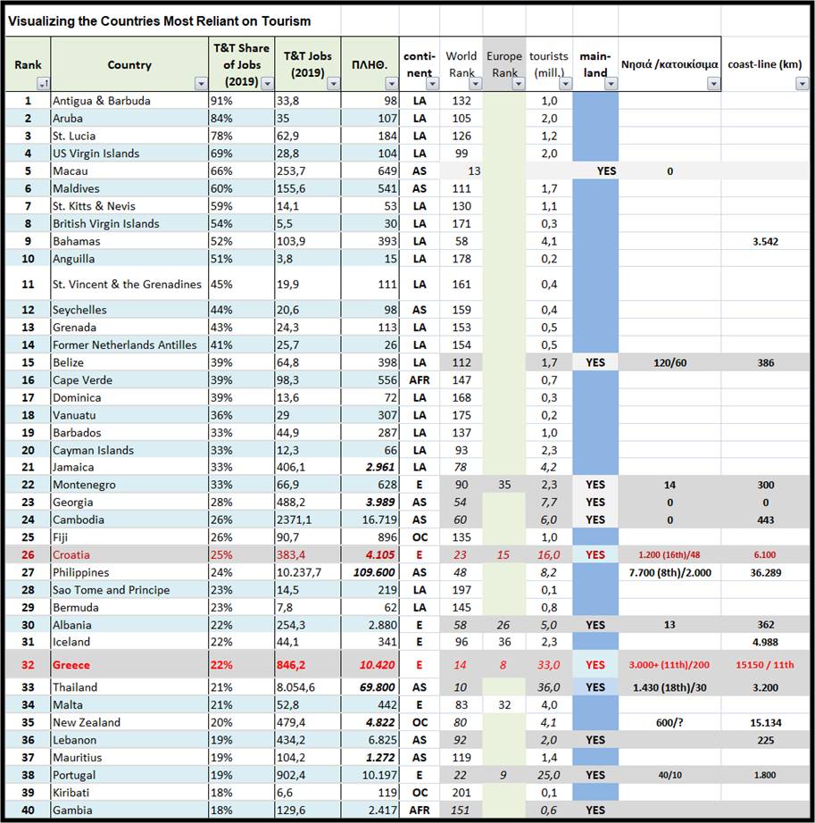Select the Iceland coast-line value '4.988'
The width and height of the screenshot is (815, 823).
click(x=765, y=642)
